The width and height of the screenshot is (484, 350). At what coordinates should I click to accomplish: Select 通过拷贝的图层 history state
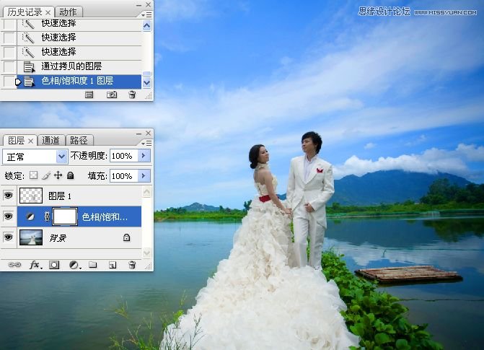click(79, 66)
